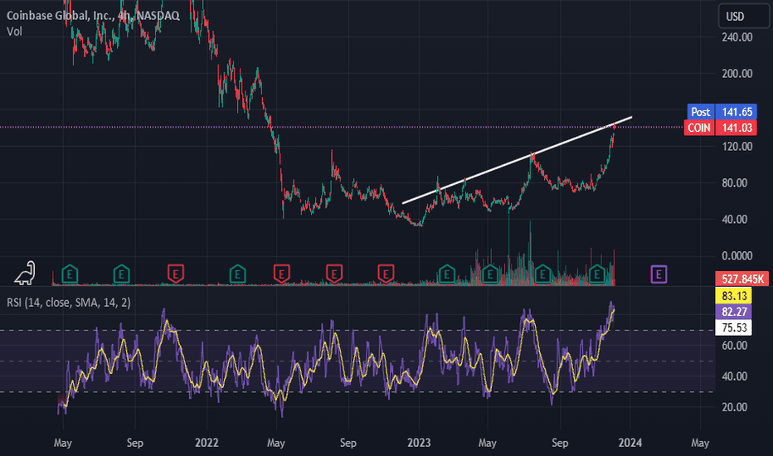
Task: Click the 527.845K volume label
Action: pos(742,279)
